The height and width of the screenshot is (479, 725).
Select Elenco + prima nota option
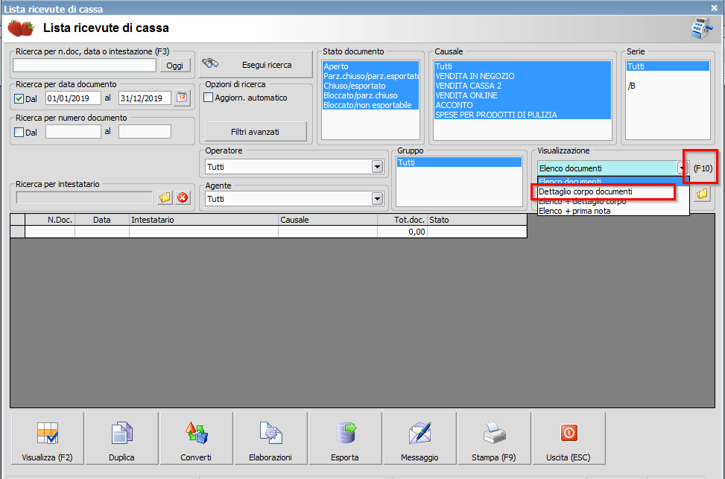coord(613,211)
